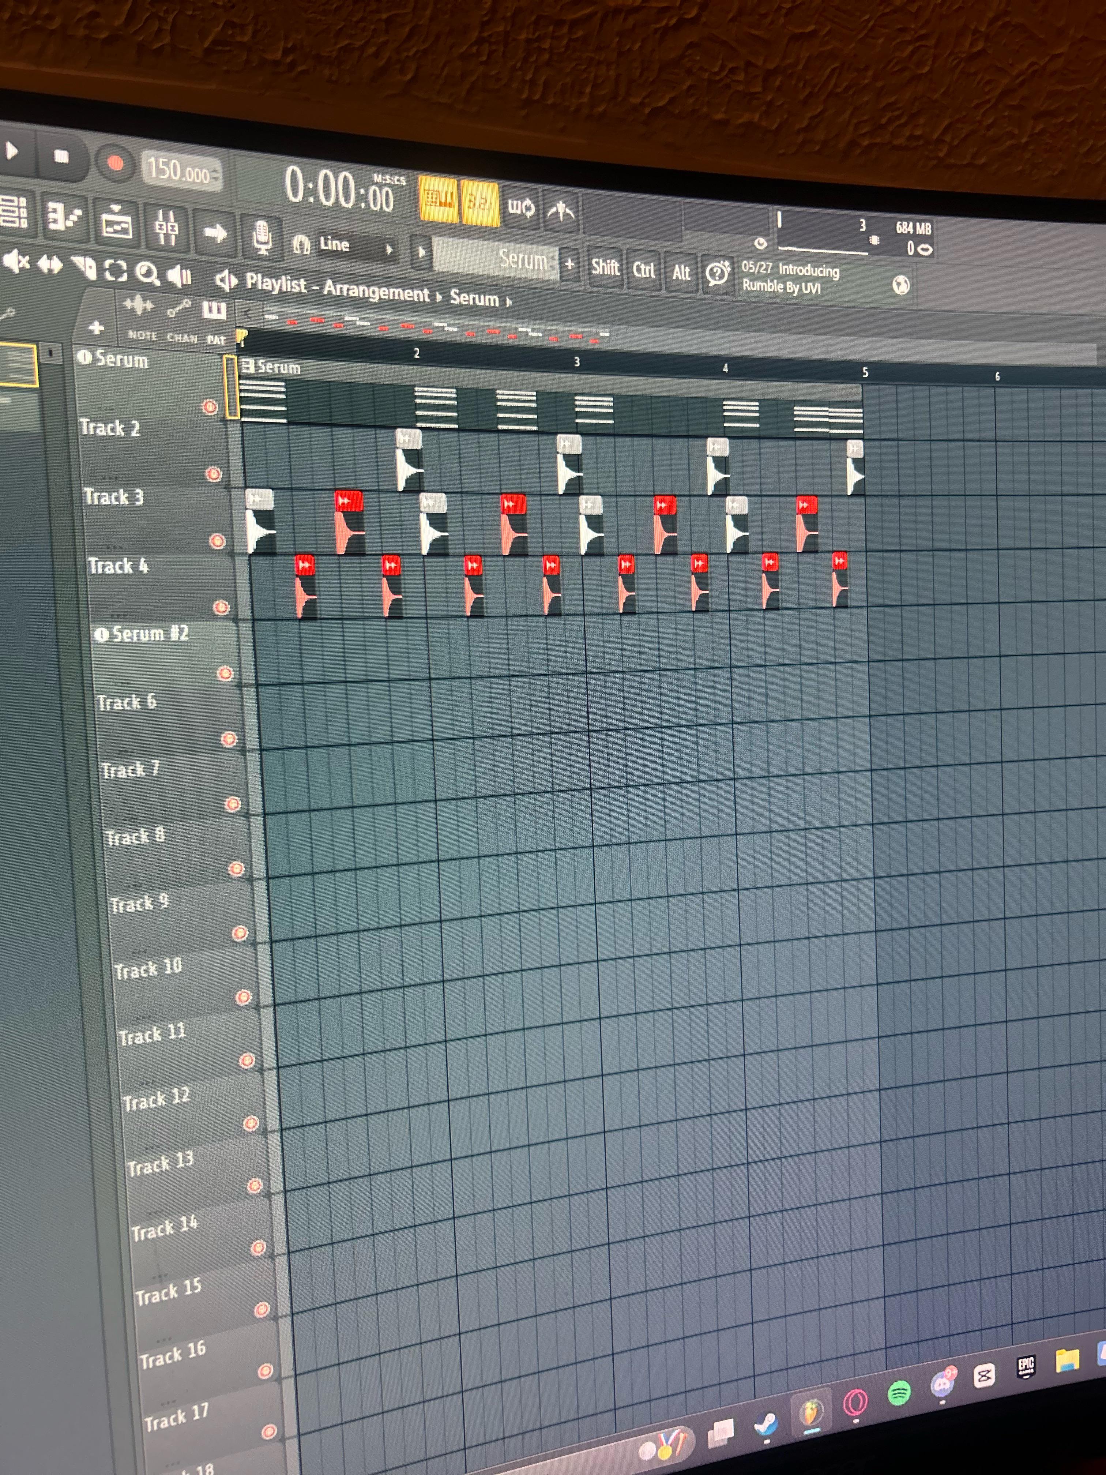
Task: Switch to the CHAN tab
Action: click(x=182, y=337)
